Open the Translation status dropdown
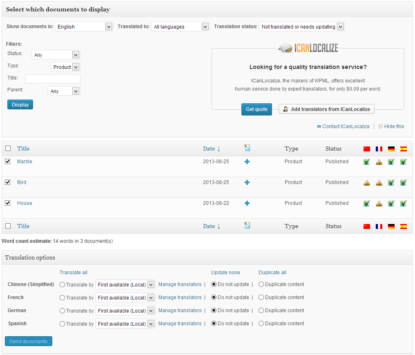 click(x=302, y=27)
